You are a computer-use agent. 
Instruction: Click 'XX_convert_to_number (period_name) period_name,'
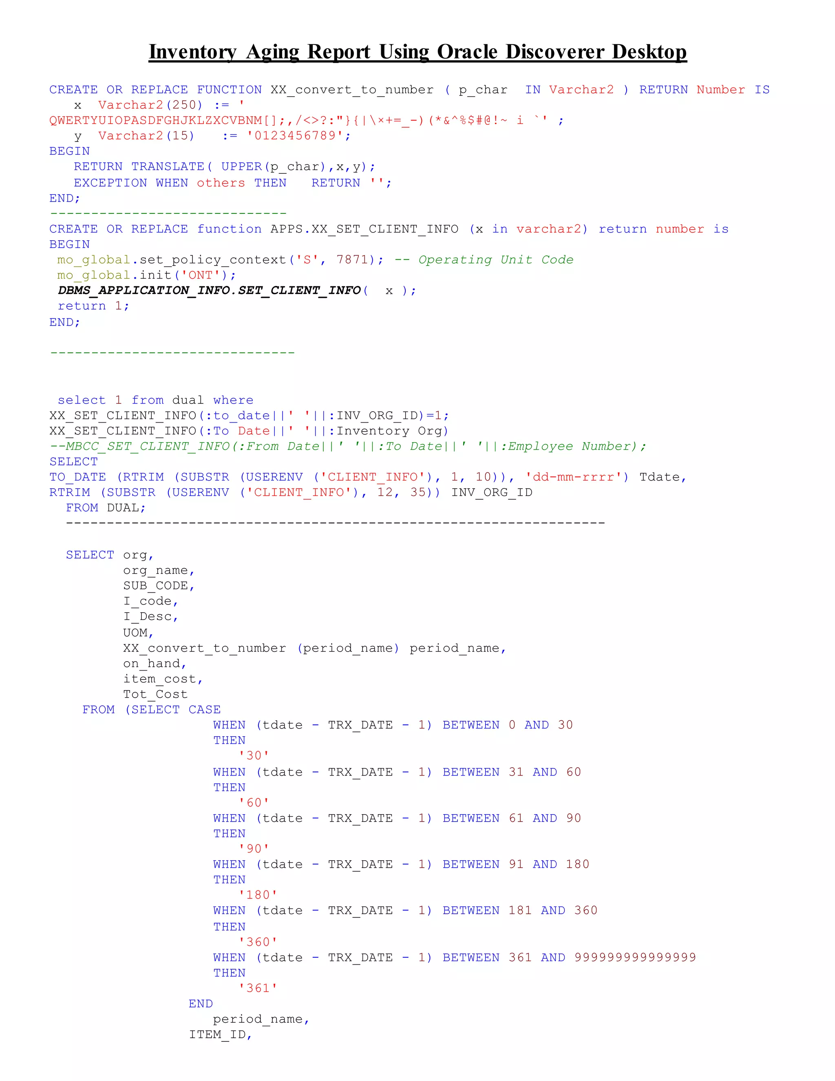315,649
